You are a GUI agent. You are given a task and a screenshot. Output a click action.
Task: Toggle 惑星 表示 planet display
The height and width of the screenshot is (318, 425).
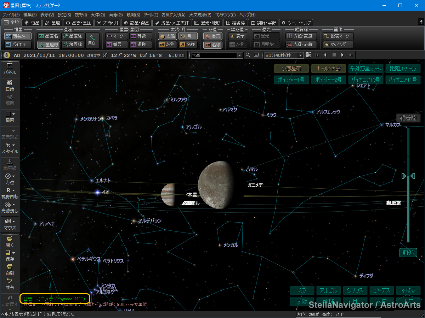click(212, 36)
